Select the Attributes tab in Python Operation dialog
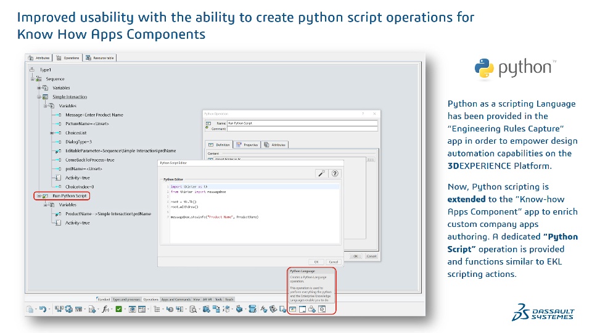The image size is (592, 333). pyautogui.click(x=275, y=144)
